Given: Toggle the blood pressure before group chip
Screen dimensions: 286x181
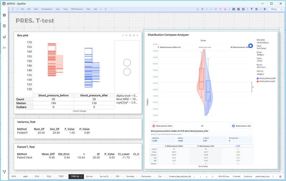Looking at the screenshot, I should 162,126.
